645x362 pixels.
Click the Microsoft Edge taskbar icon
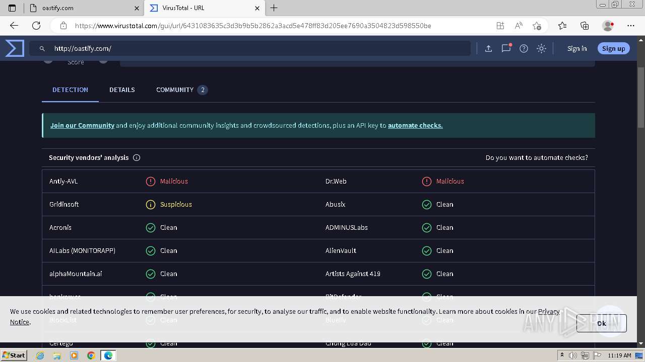click(x=108, y=355)
